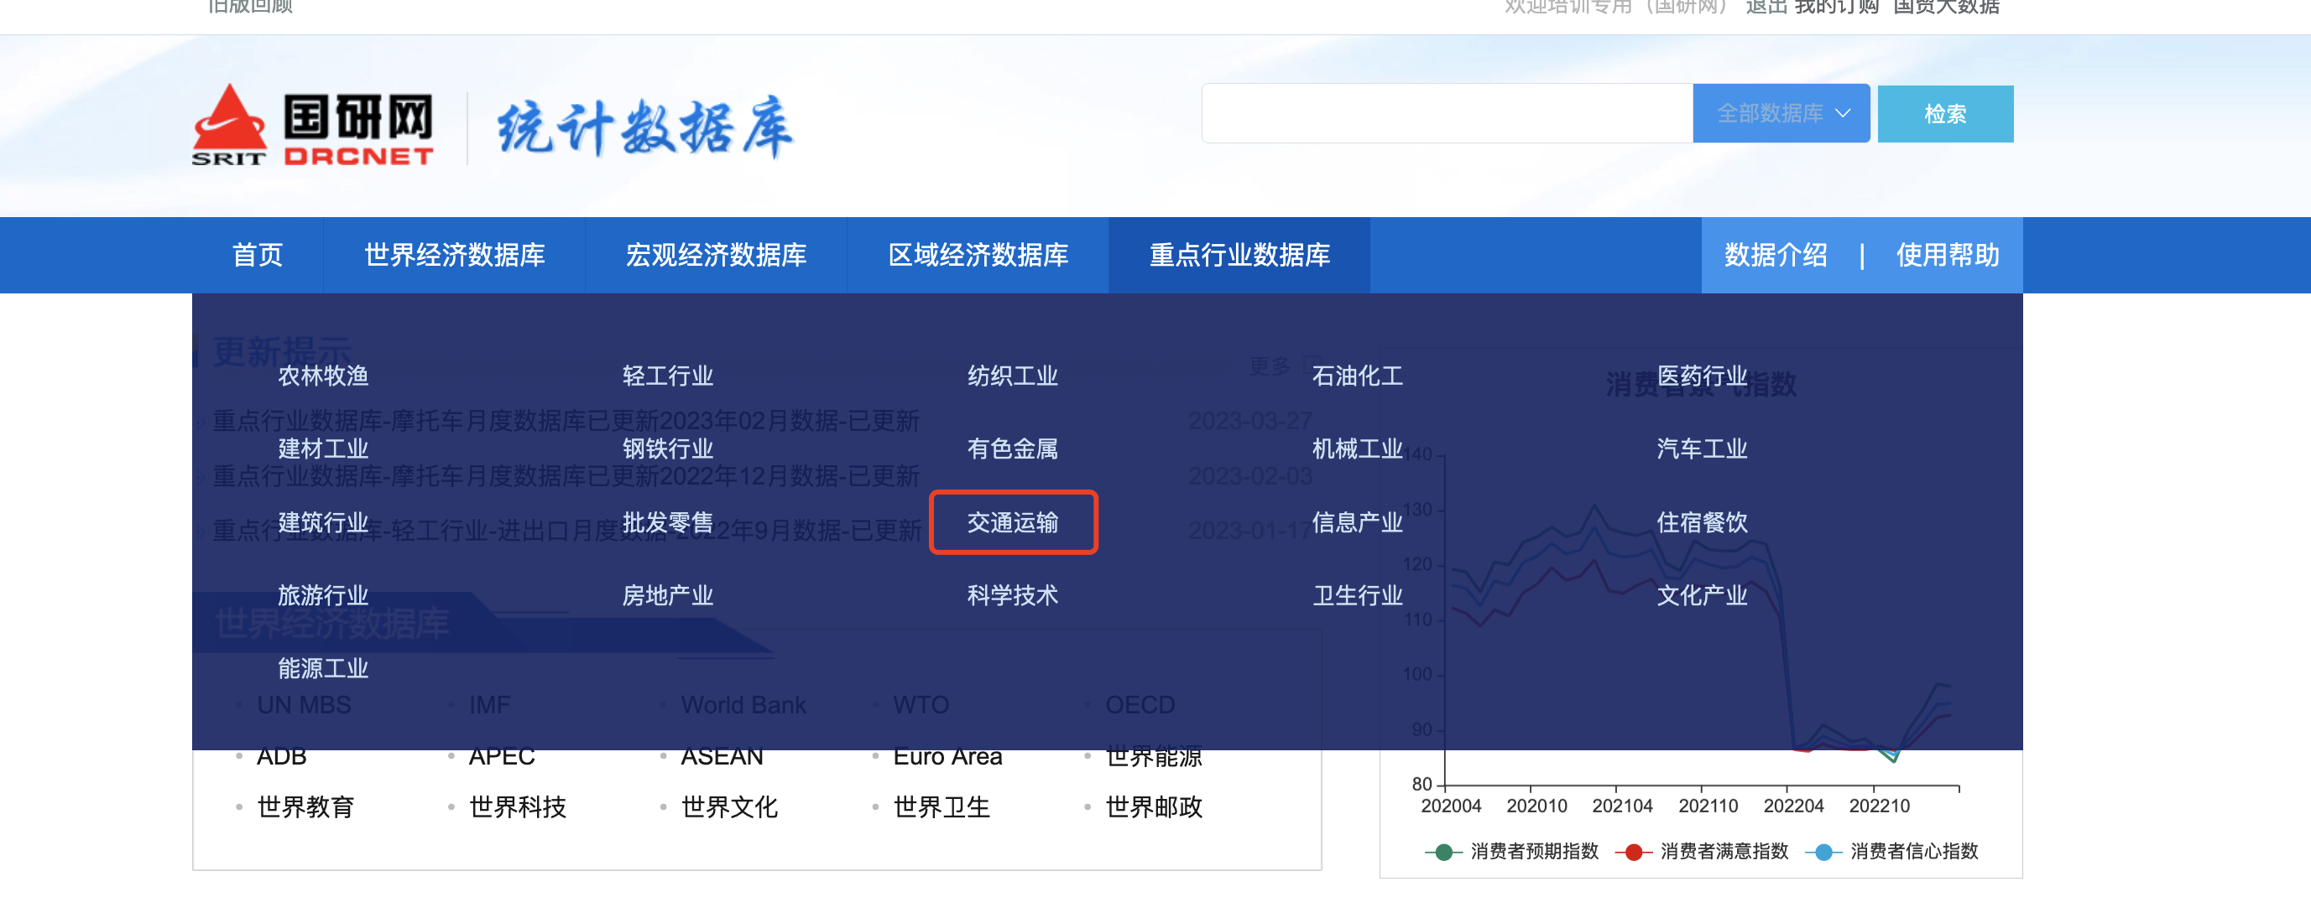The image size is (2311, 897).
Task: Select 有色金属 industry
Action: pyautogui.click(x=1012, y=449)
